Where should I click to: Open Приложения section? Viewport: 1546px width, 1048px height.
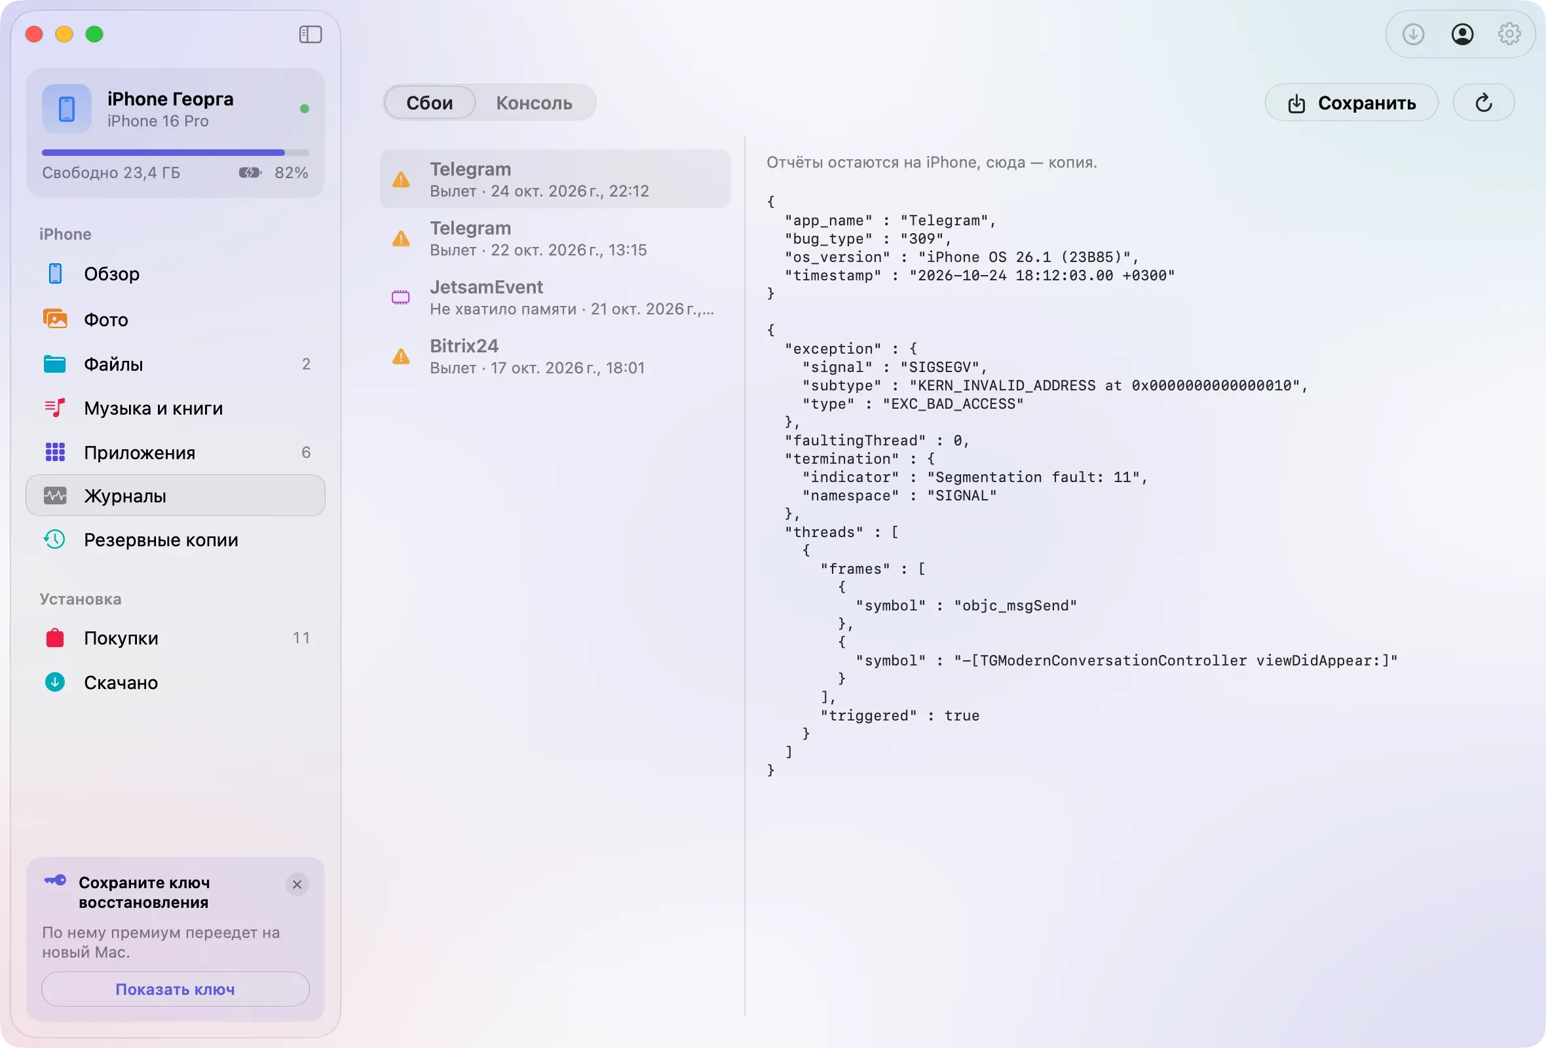(x=175, y=452)
